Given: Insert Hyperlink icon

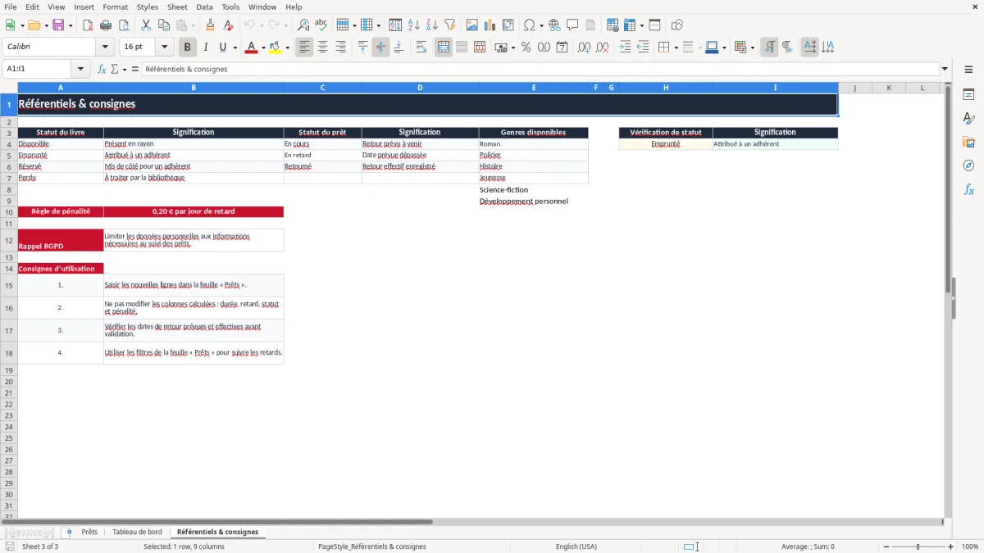Looking at the screenshot, I should point(554,25).
